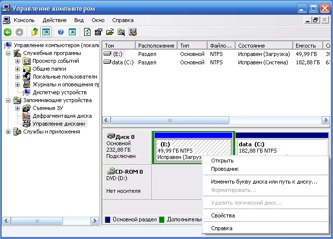Expand the Общие папки node

(17, 69)
